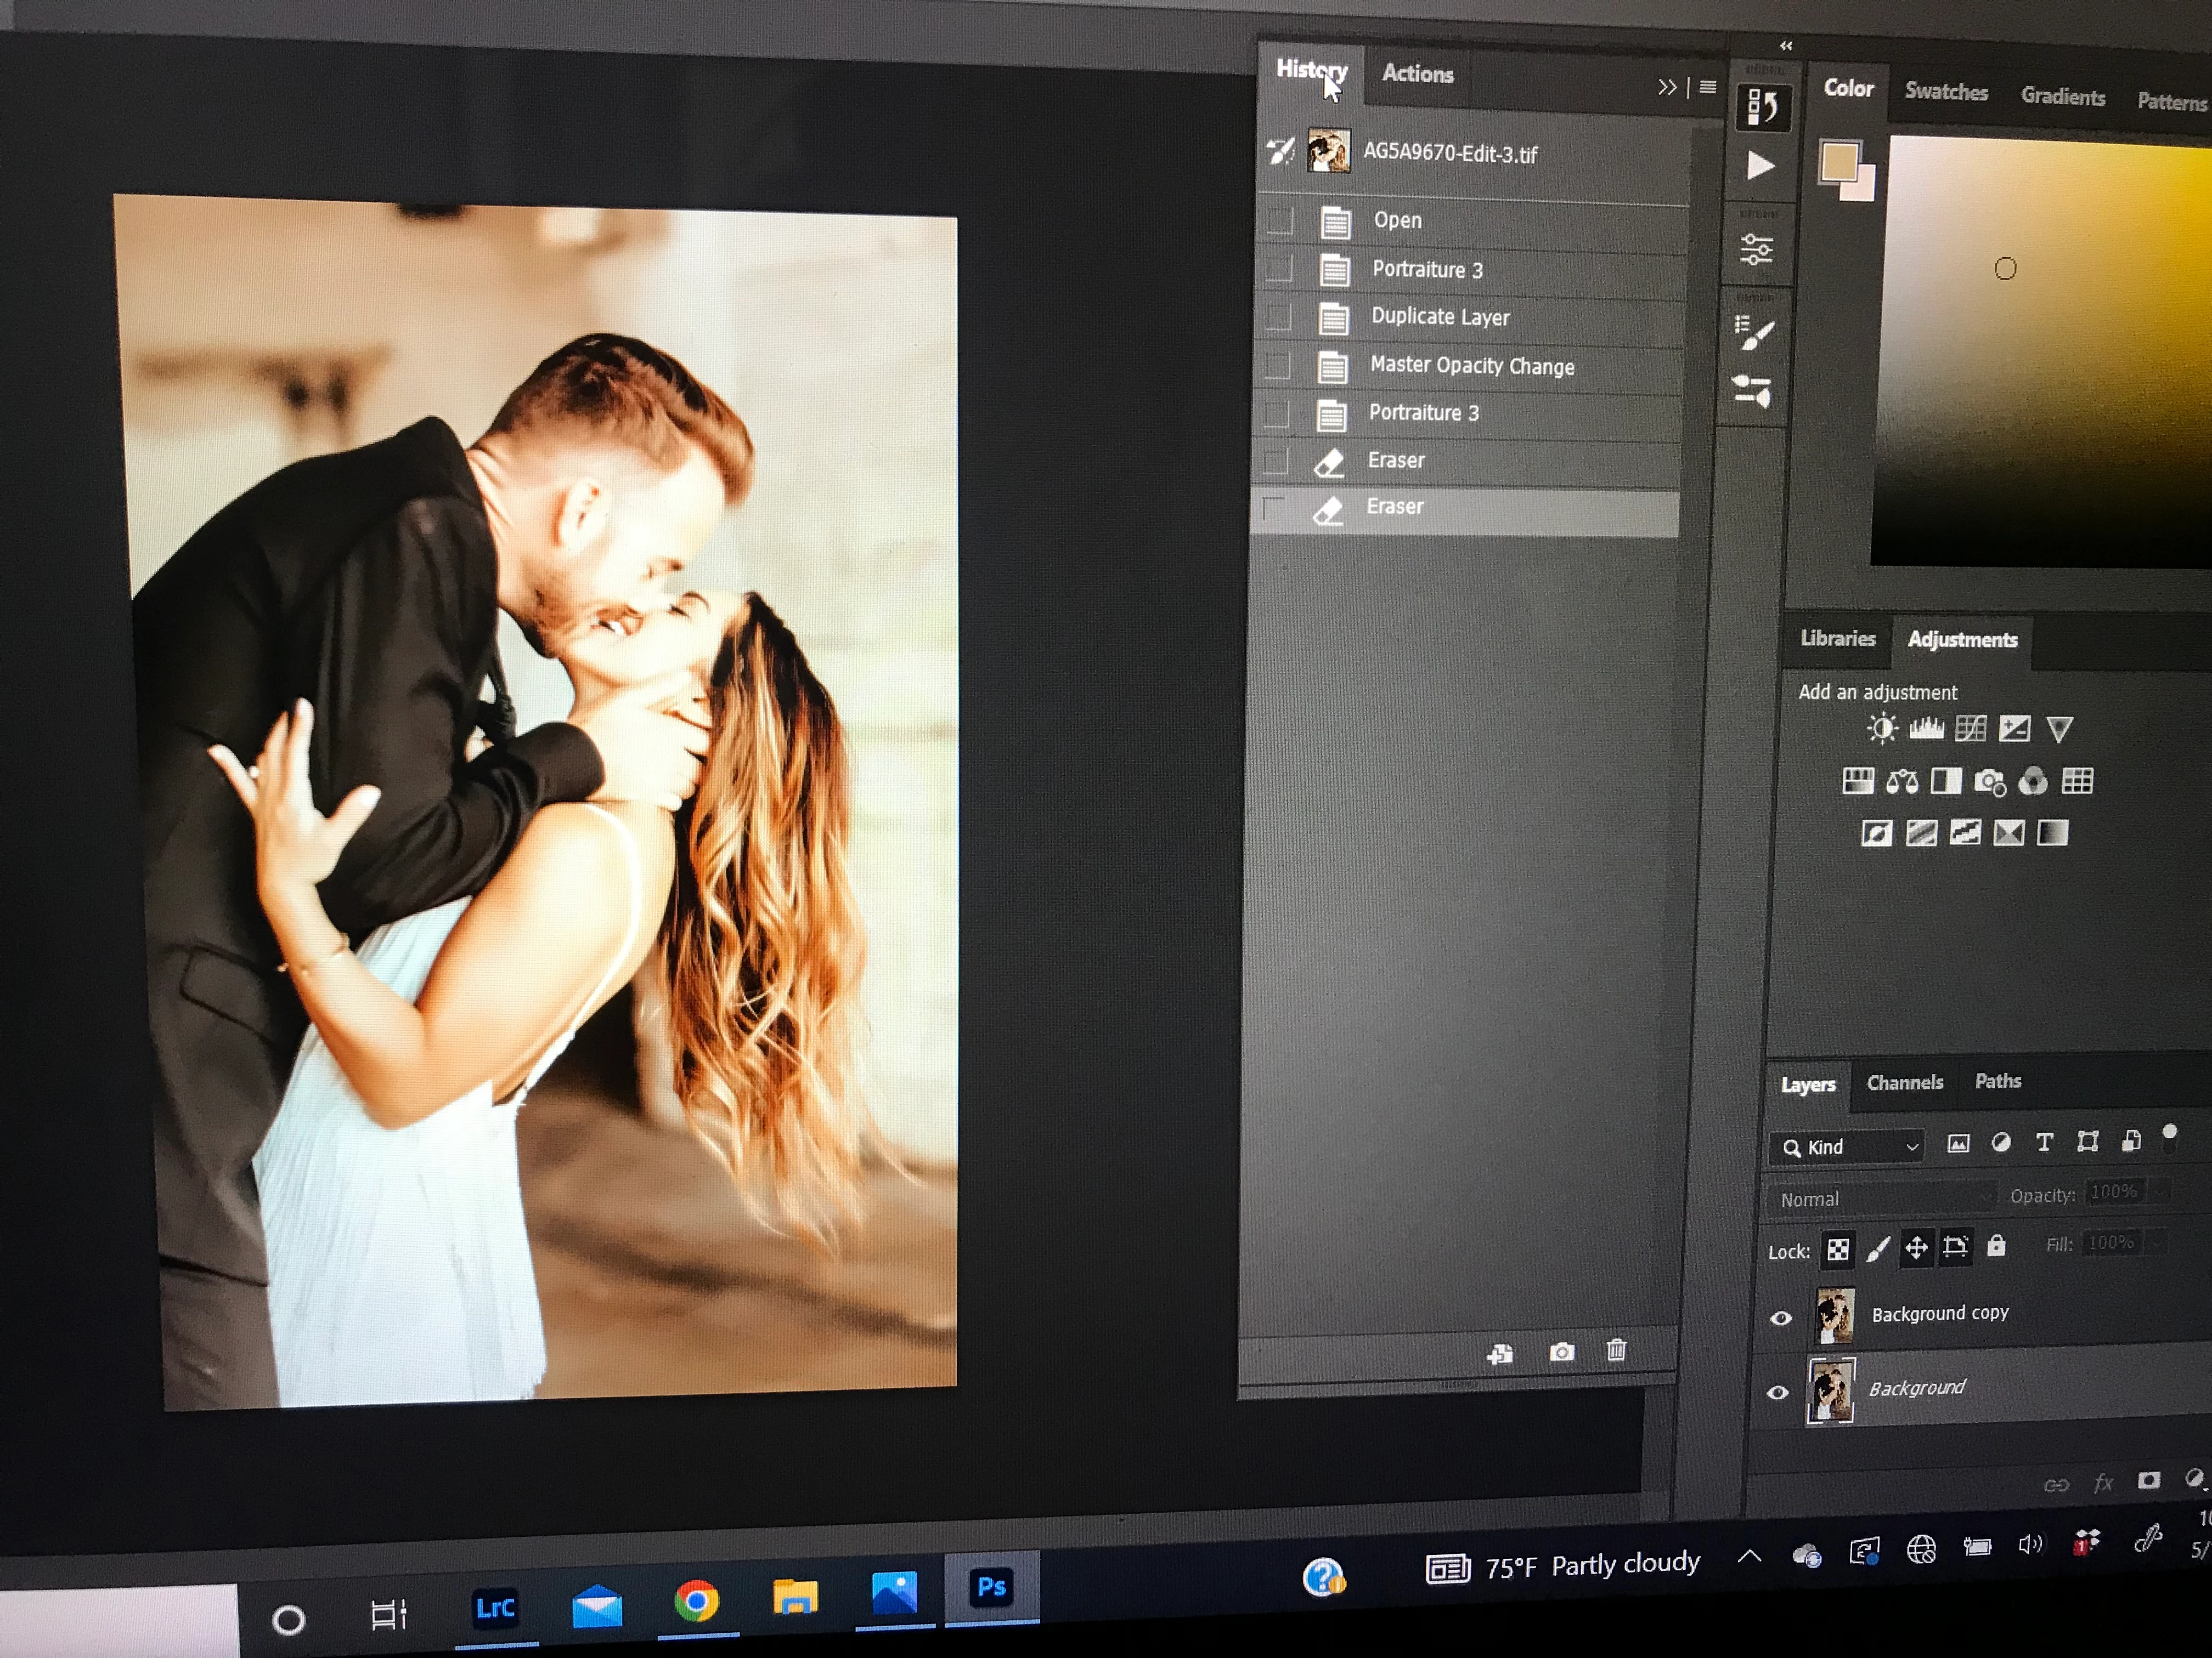
Task: Switch to the Actions tab
Action: pos(1417,74)
